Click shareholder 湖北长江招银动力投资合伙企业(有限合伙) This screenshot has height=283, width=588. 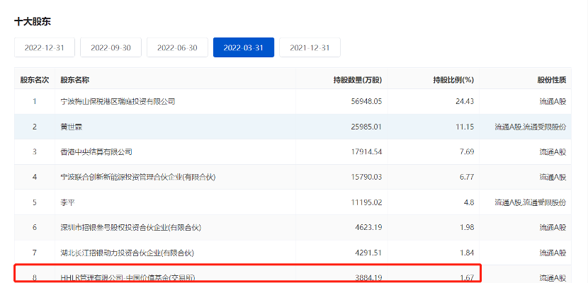click(x=127, y=253)
